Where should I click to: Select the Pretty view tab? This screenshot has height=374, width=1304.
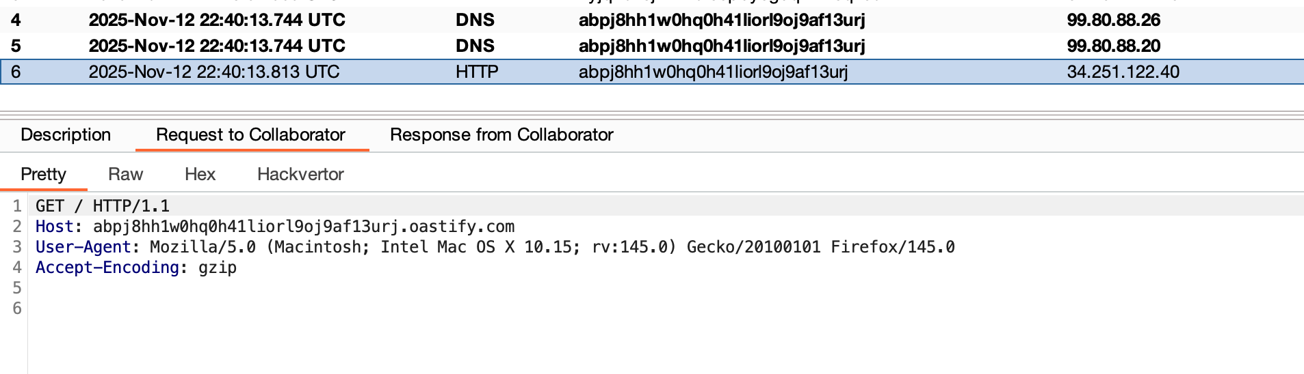(43, 174)
